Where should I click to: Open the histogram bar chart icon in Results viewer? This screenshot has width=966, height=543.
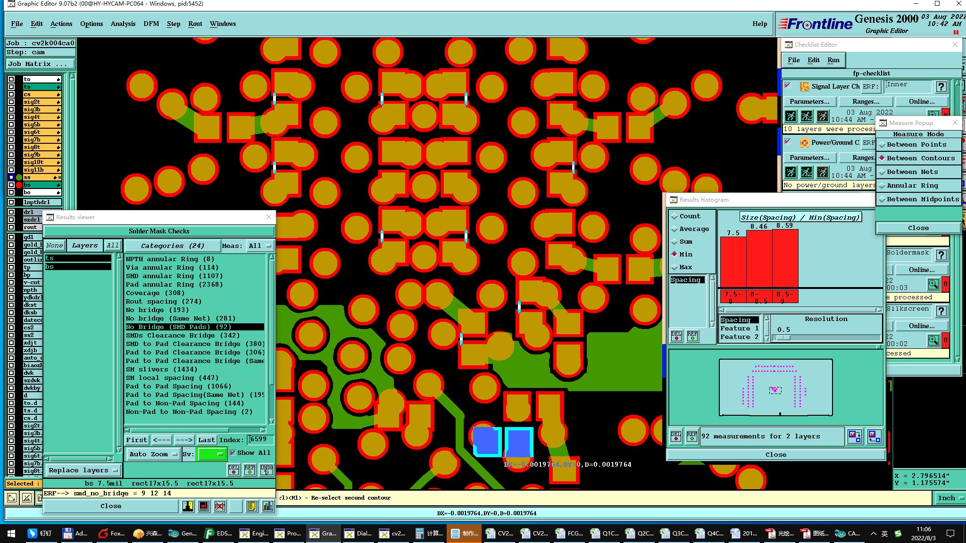pos(267,506)
